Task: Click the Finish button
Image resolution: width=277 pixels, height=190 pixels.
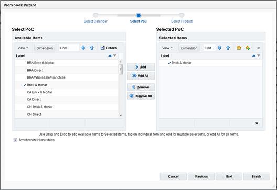Action: point(257,176)
